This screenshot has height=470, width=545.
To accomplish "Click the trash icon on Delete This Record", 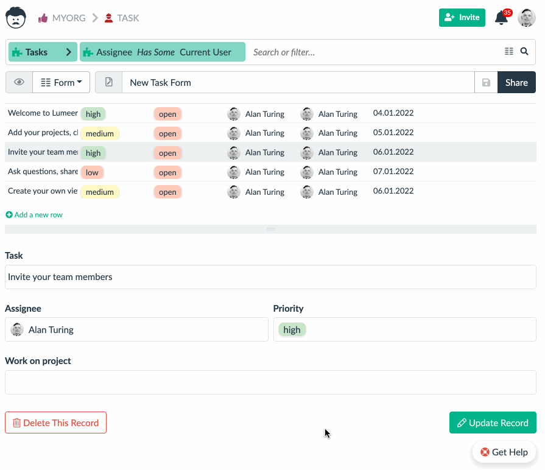I will pyautogui.click(x=16, y=423).
